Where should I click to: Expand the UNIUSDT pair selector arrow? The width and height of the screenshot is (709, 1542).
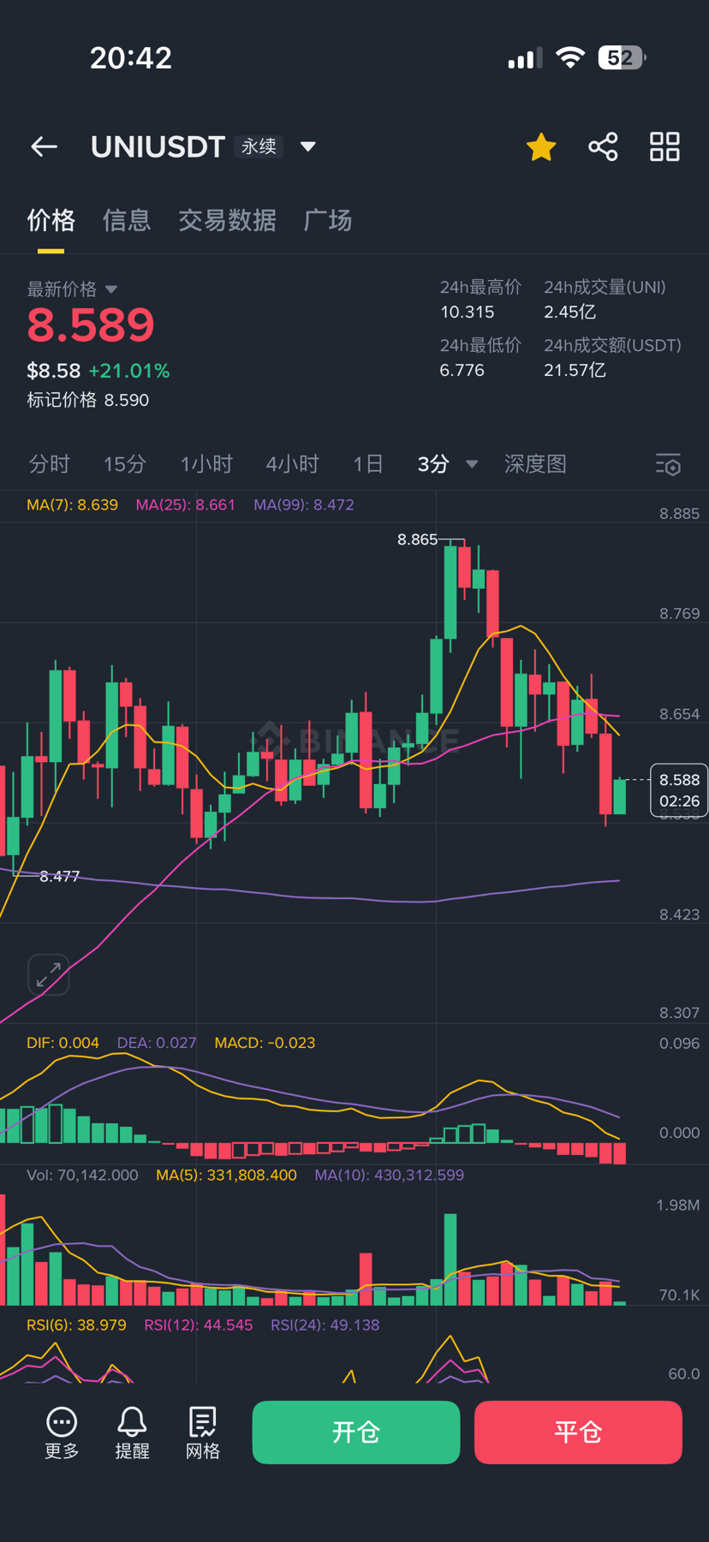308,146
